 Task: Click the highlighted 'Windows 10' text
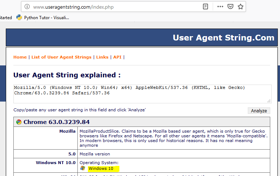coord(101,168)
